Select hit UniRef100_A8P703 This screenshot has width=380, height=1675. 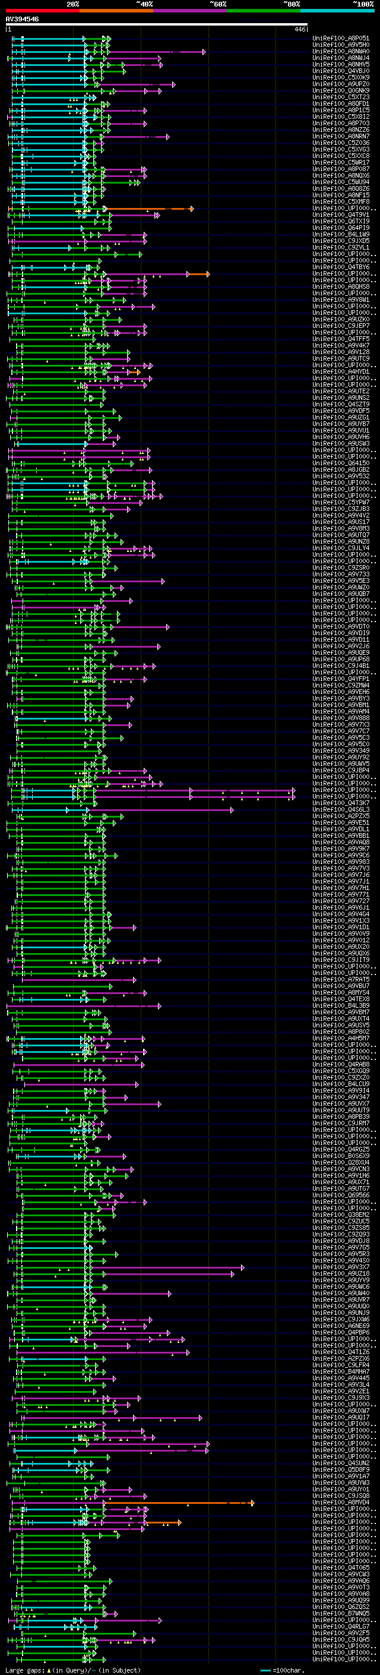click(341, 123)
